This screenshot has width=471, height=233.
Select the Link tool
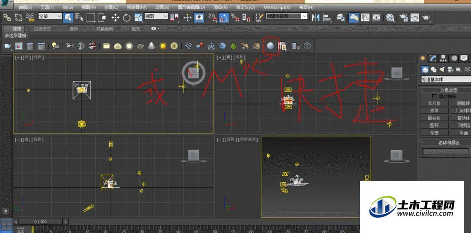click(x=7, y=18)
